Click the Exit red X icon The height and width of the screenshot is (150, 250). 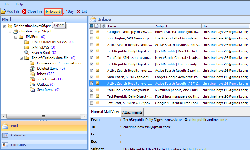pyautogui.click(x=78, y=11)
